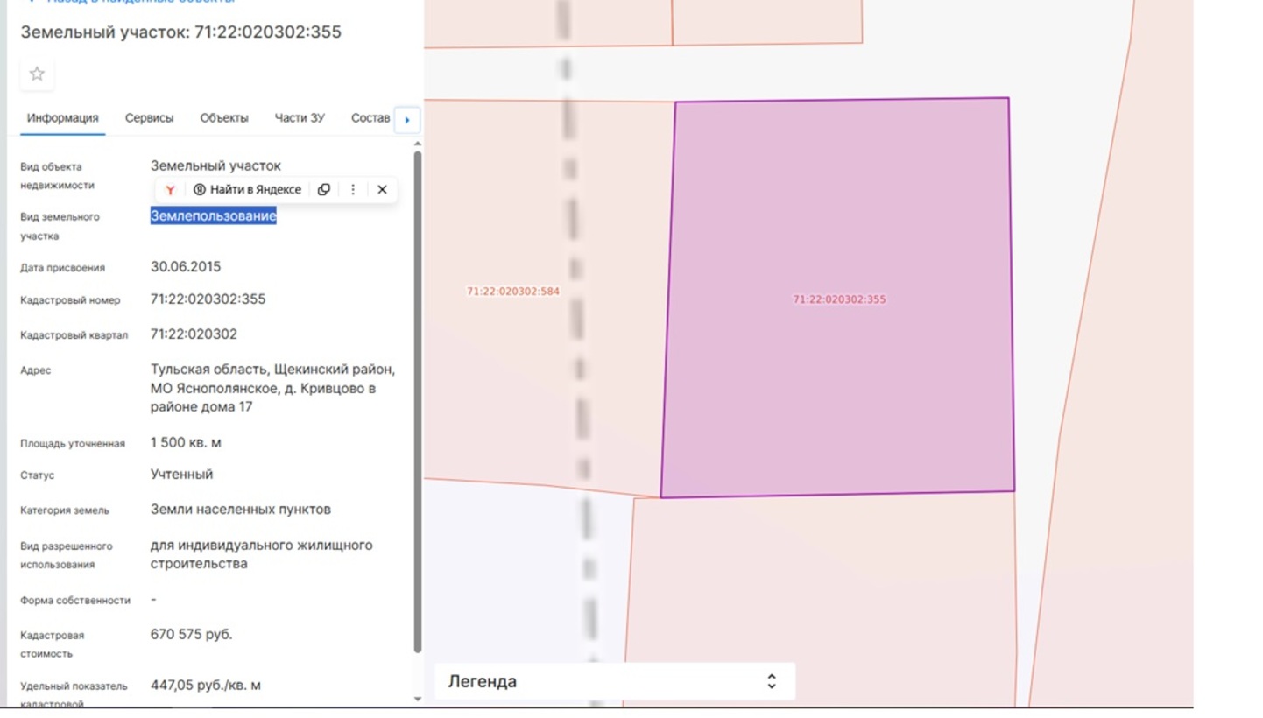The height and width of the screenshot is (718, 1263).
Task: Click cadastral value '670 575 руб.'
Action: 191,634
